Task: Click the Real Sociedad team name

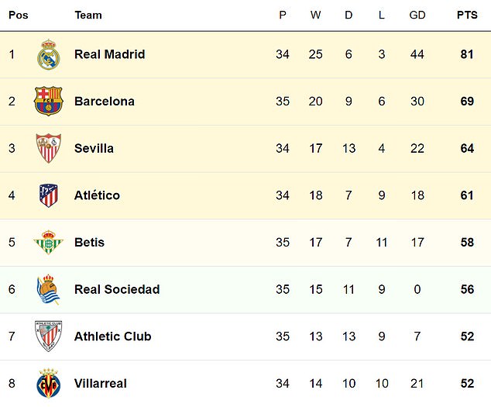Action: click(117, 289)
